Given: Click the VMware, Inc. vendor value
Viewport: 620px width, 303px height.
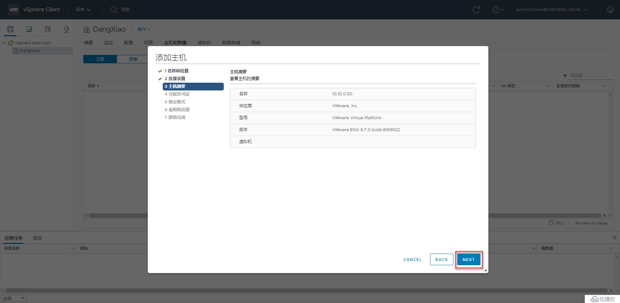Looking at the screenshot, I should point(345,106).
